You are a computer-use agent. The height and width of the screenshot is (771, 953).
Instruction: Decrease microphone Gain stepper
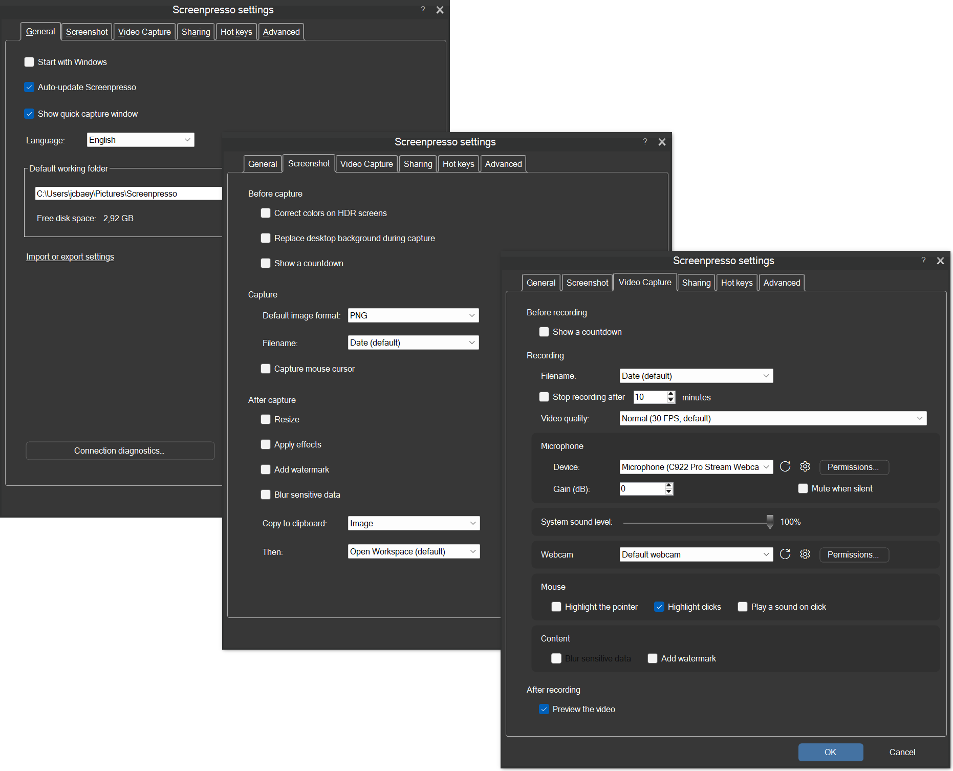point(669,491)
